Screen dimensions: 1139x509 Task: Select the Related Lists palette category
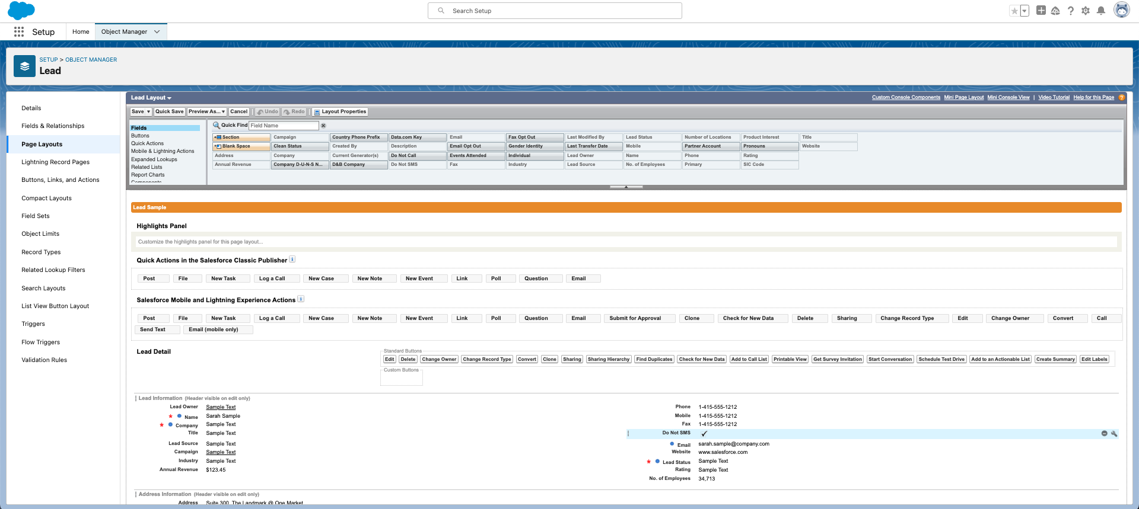coord(147,168)
